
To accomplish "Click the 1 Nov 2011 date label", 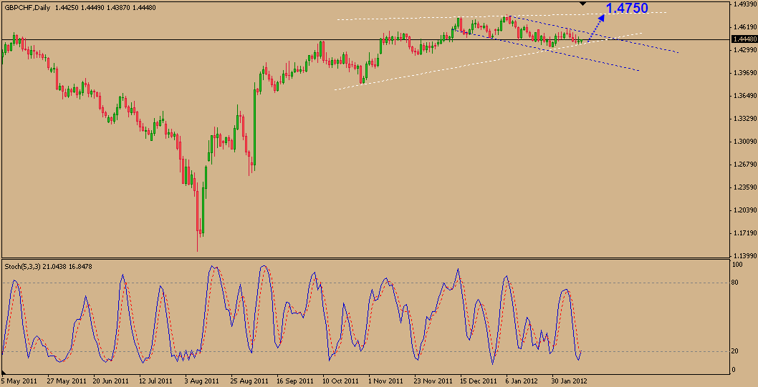I will click(x=387, y=379).
